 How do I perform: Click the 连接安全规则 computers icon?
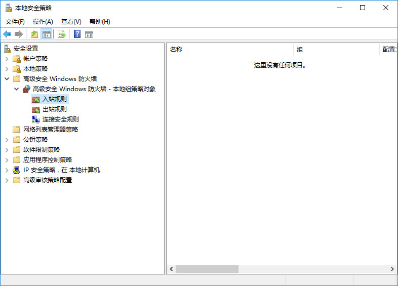36,119
